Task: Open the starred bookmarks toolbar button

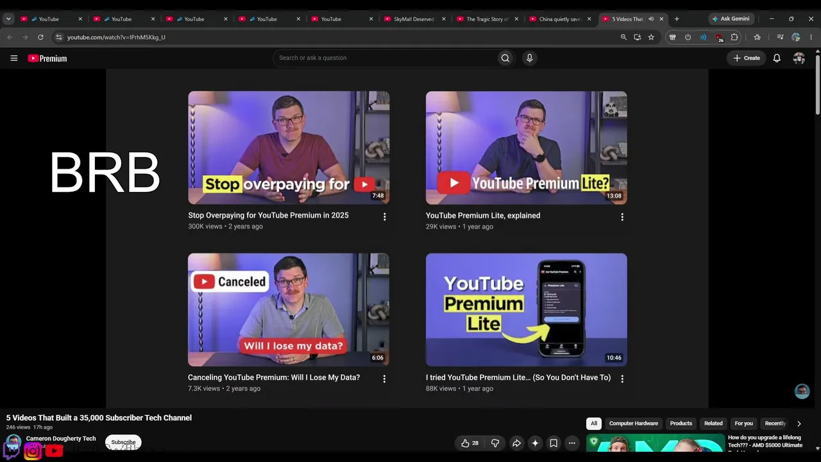Action: 757,37
